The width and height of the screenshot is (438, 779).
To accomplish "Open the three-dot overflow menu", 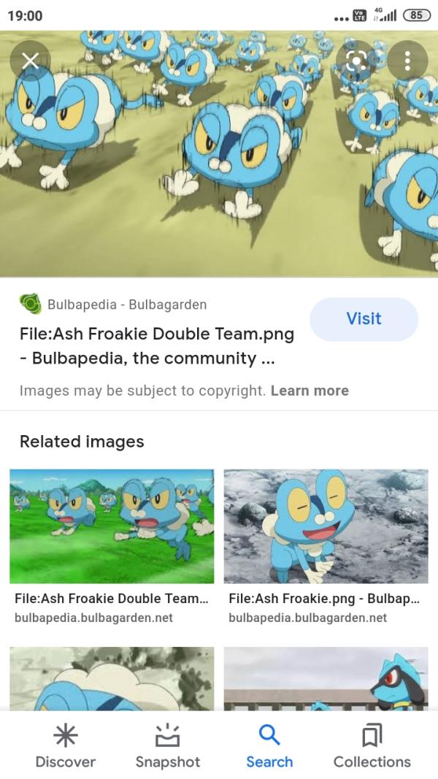I will pyautogui.click(x=407, y=61).
